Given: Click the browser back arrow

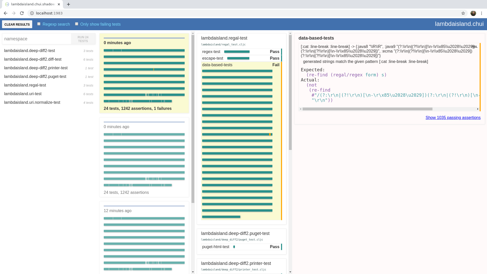Looking at the screenshot, I should tap(6, 13).
